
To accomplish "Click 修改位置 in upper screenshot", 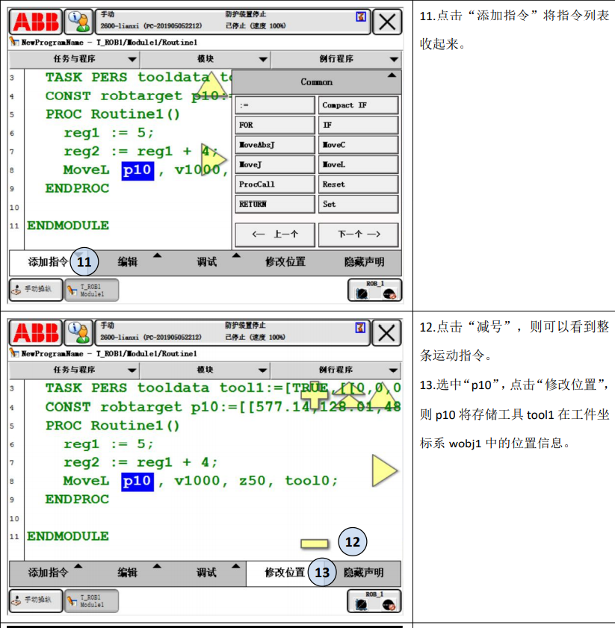I will 285,262.
